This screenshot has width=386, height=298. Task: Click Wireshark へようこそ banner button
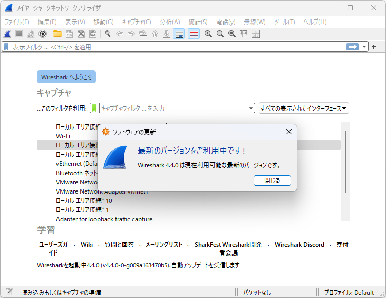click(66, 77)
